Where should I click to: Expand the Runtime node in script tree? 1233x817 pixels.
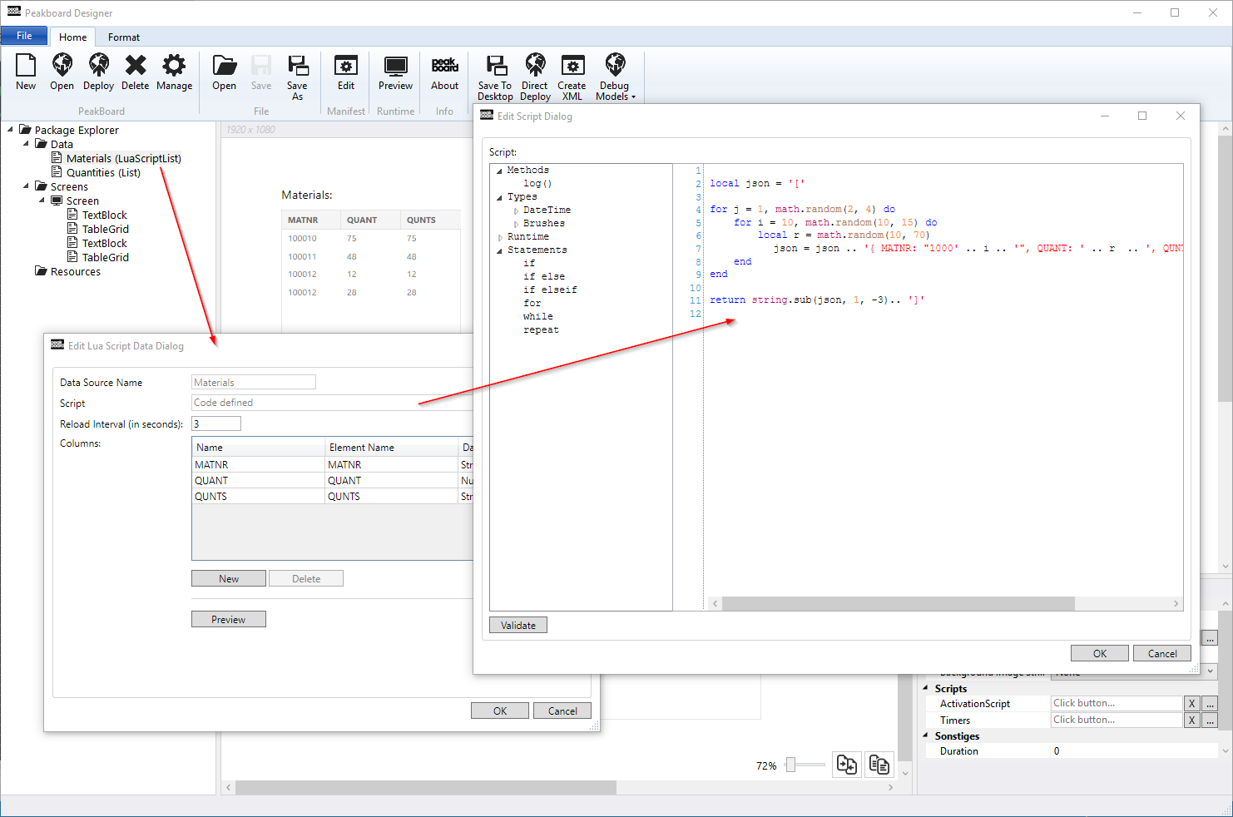click(499, 237)
